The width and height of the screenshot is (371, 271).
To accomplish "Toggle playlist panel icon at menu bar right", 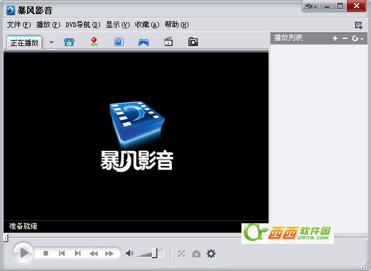I will click(359, 25).
